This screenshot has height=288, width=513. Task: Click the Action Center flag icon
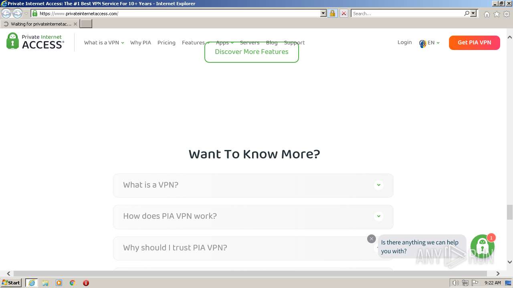(475, 283)
